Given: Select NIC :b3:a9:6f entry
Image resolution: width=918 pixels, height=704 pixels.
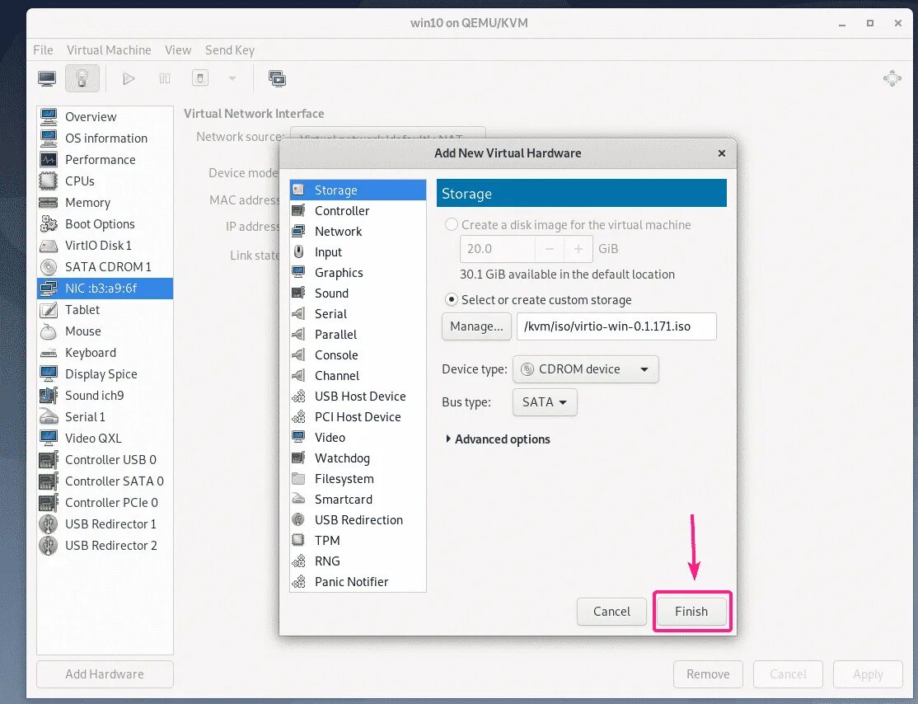Looking at the screenshot, I should [x=105, y=289].
